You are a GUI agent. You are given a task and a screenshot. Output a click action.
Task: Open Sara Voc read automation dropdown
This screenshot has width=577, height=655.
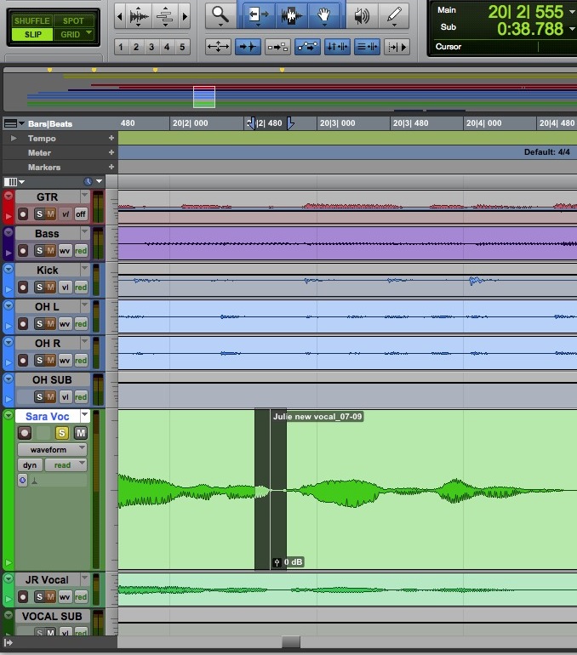pos(67,464)
